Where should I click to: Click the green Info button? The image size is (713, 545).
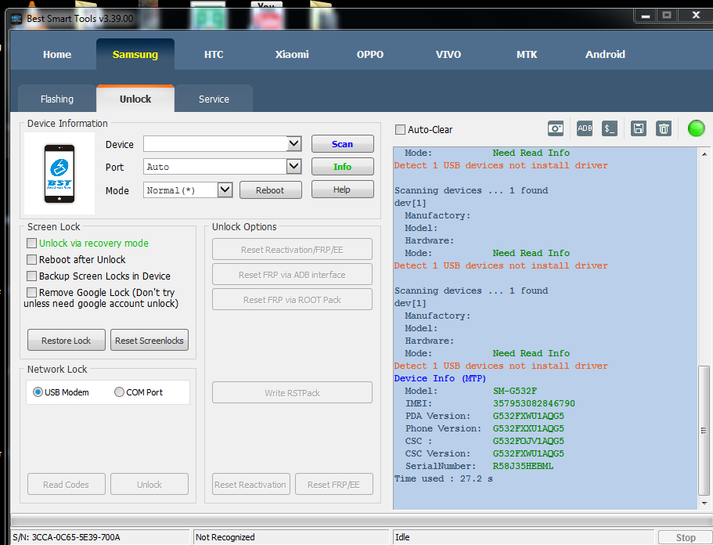tap(342, 167)
